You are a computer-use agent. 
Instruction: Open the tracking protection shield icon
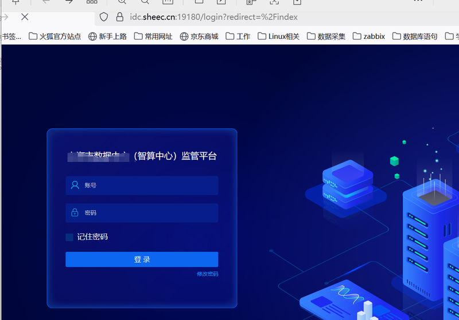coord(104,17)
